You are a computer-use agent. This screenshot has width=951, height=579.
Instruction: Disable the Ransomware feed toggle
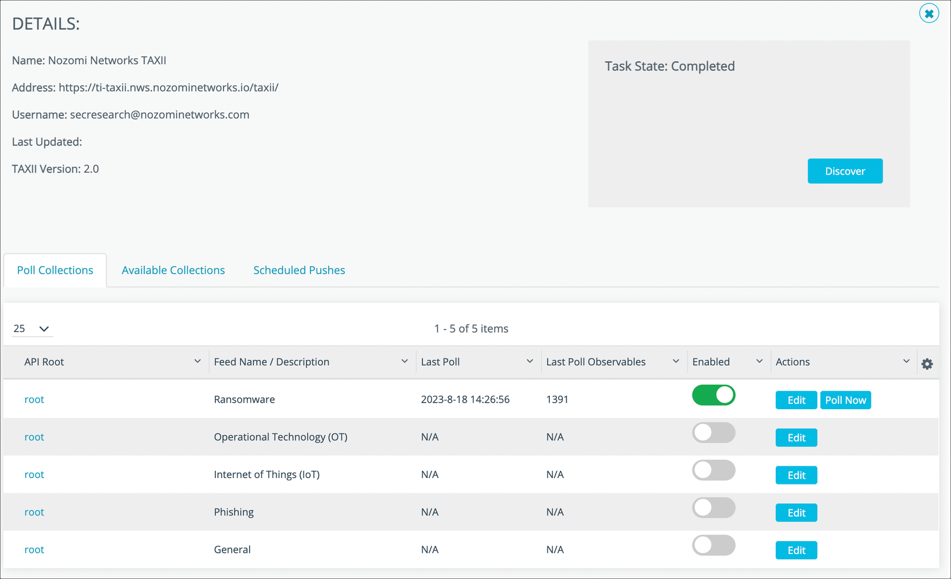pyautogui.click(x=714, y=395)
